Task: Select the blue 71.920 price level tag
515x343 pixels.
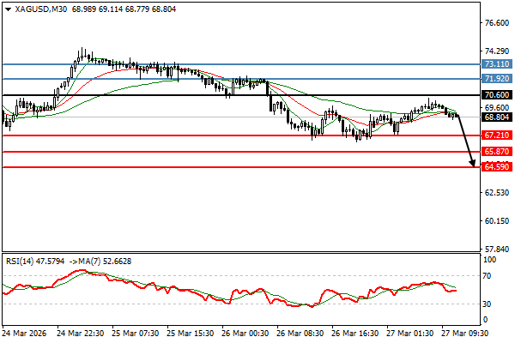Action: coord(498,79)
